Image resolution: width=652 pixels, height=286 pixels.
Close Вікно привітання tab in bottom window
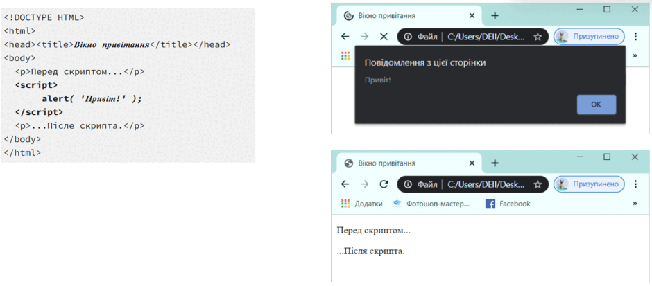472,163
